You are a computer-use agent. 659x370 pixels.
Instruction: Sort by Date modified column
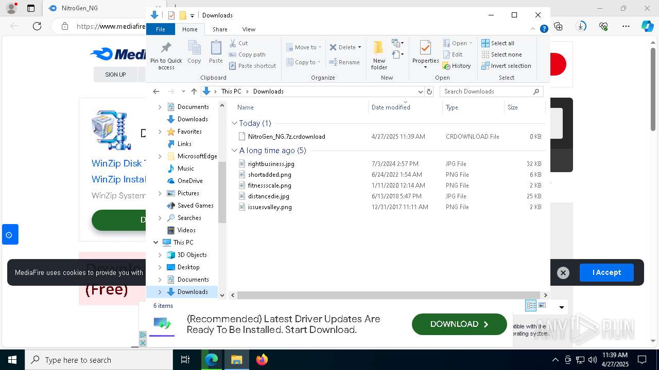[405, 107]
